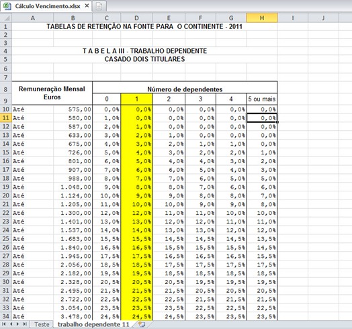
Task: Click the active cell H11
Action: tap(262, 118)
